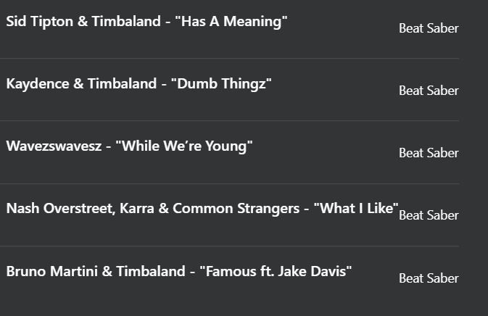Click Common Strangers in the "What I Like" row

[x=236, y=209]
